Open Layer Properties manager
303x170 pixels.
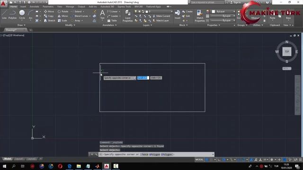pos(127,16)
